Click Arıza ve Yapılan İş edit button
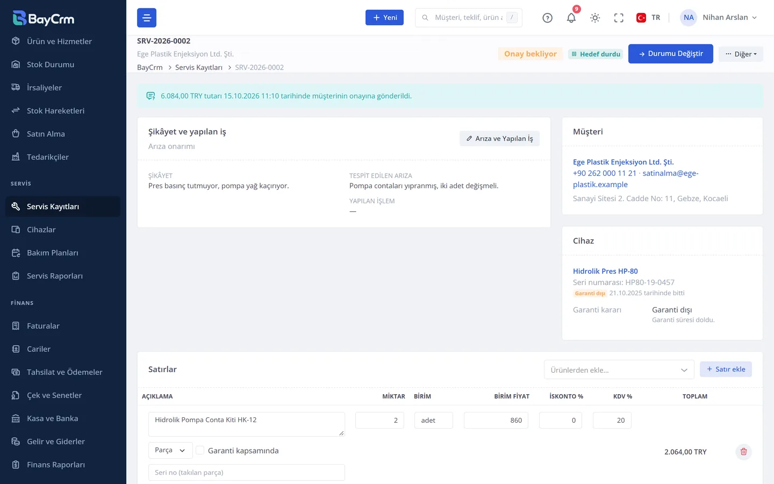The height and width of the screenshot is (484, 774). pyautogui.click(x=499, y=139)
